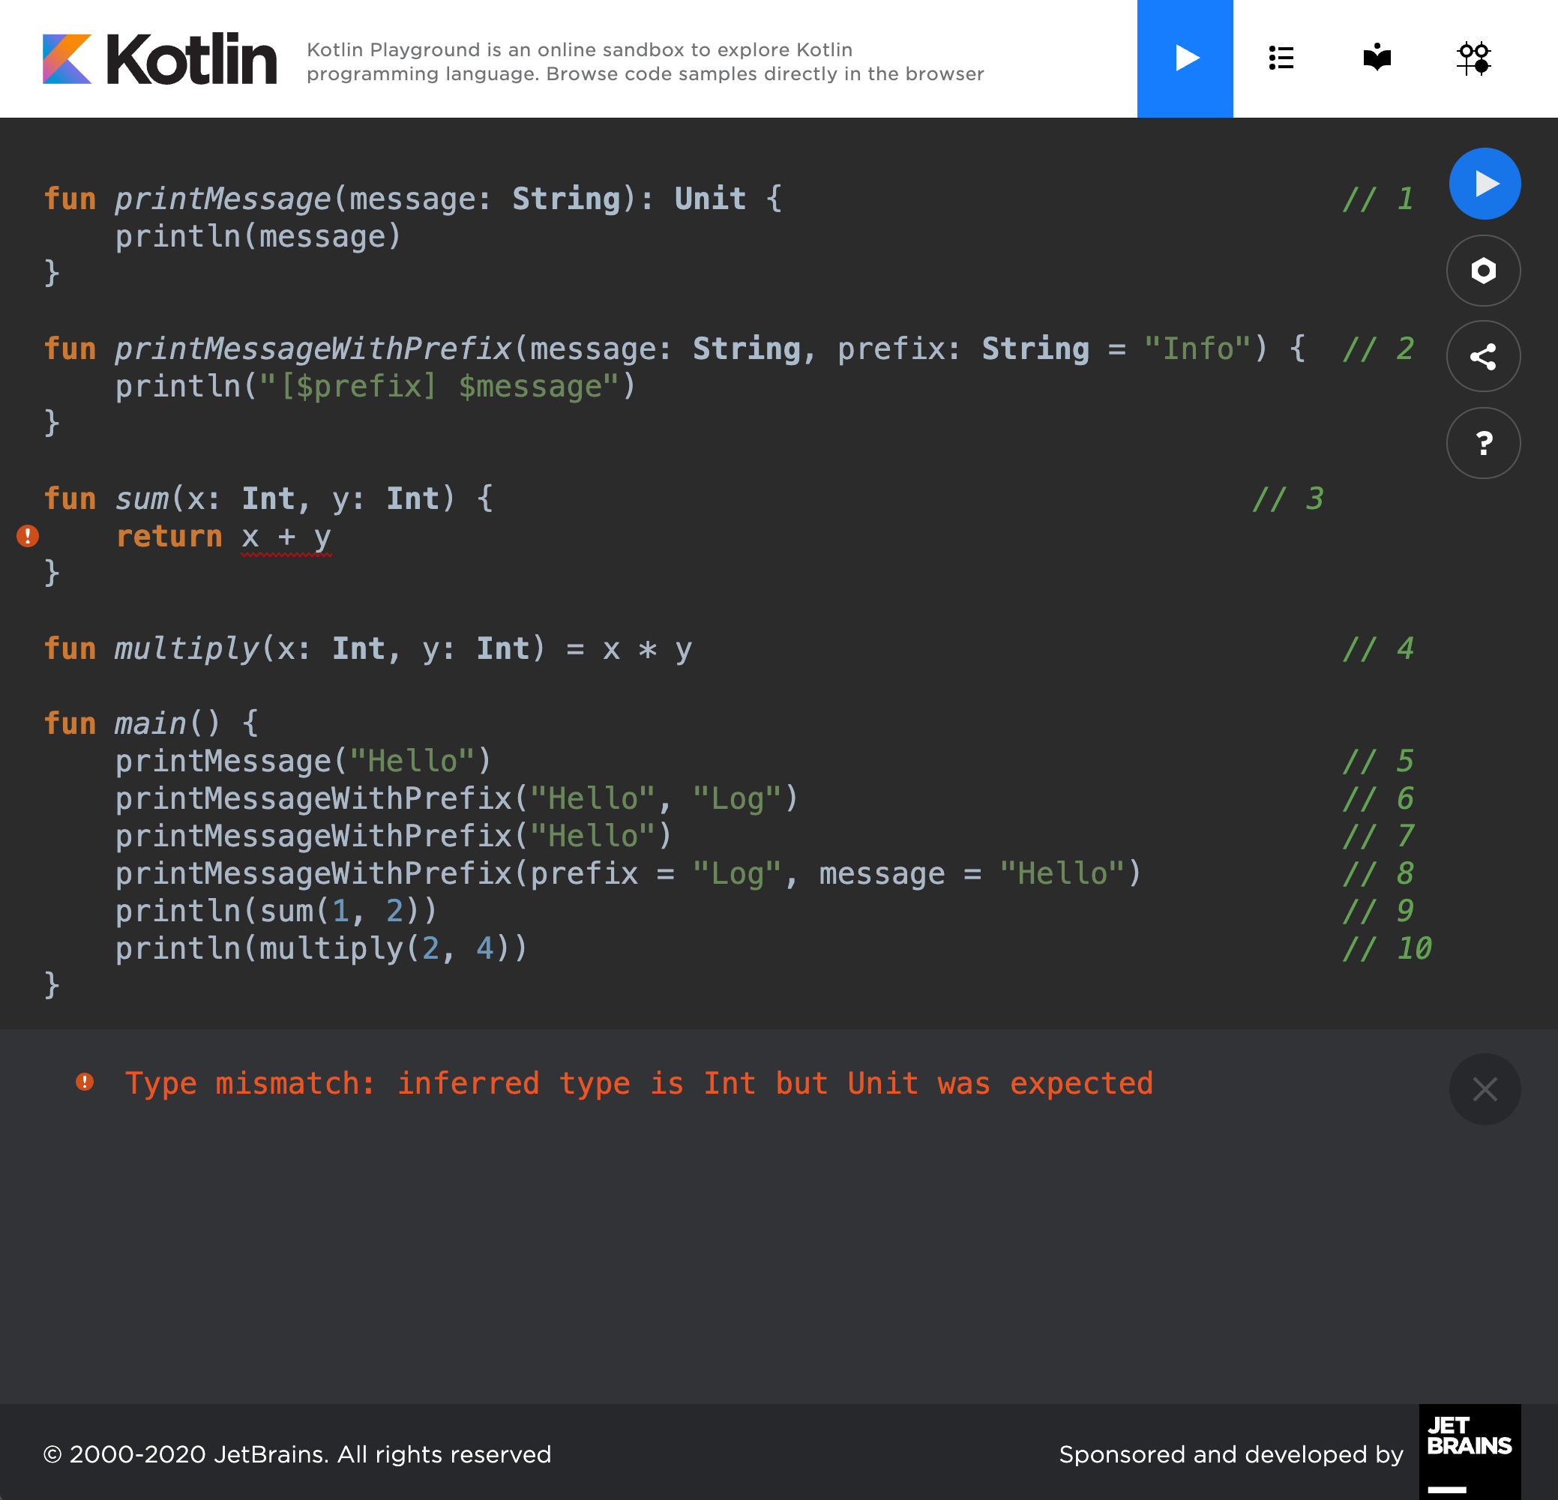Click the '// 5' comment
Screen dimensions: 1558x1500
click(1377, 762)
